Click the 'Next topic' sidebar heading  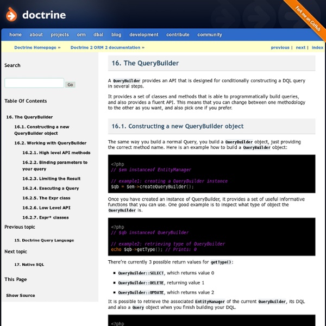16,252
